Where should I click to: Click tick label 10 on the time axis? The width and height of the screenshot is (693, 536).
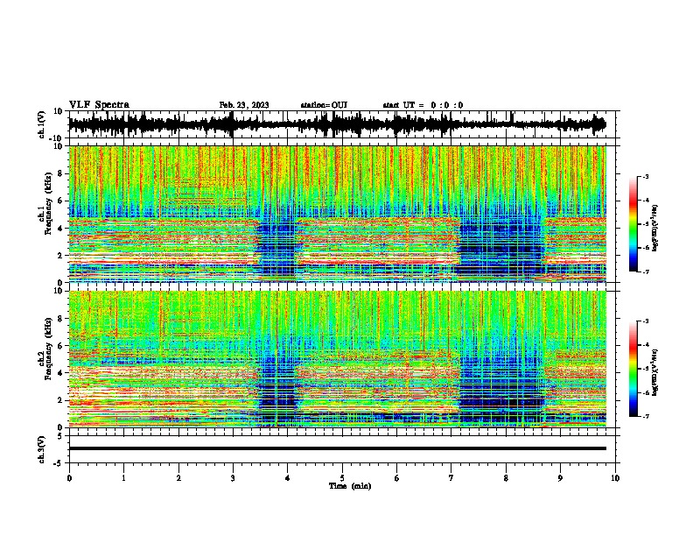tap(615, 478)
